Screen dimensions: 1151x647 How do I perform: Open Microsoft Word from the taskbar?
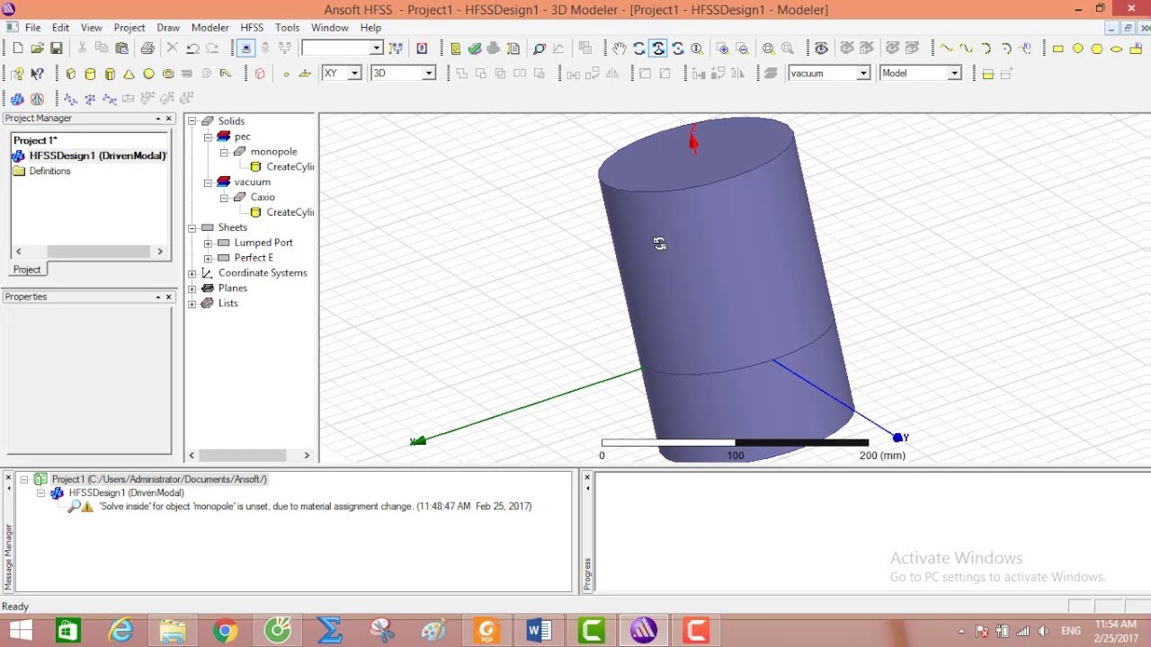[x=539, y=631]
